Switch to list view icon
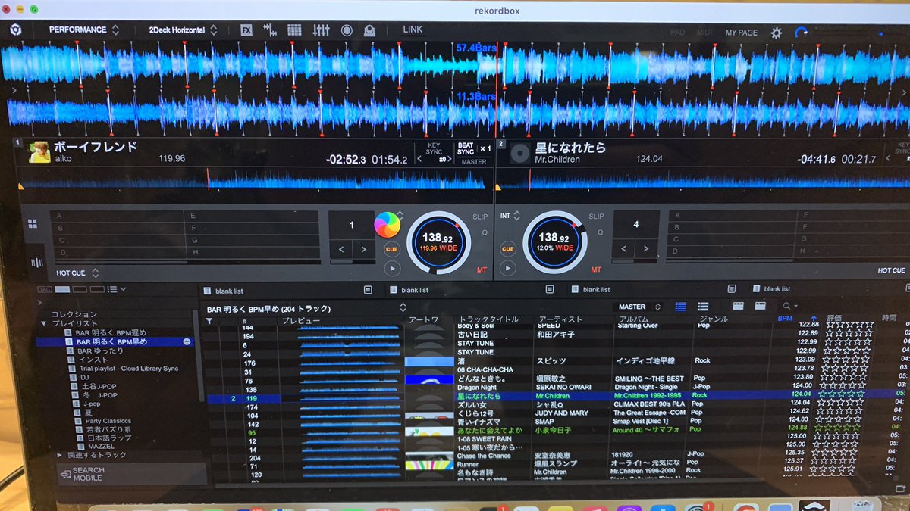The image size is (910, 511). pos(680,307)
